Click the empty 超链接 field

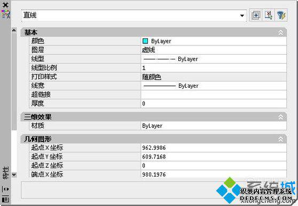point(214,95)
